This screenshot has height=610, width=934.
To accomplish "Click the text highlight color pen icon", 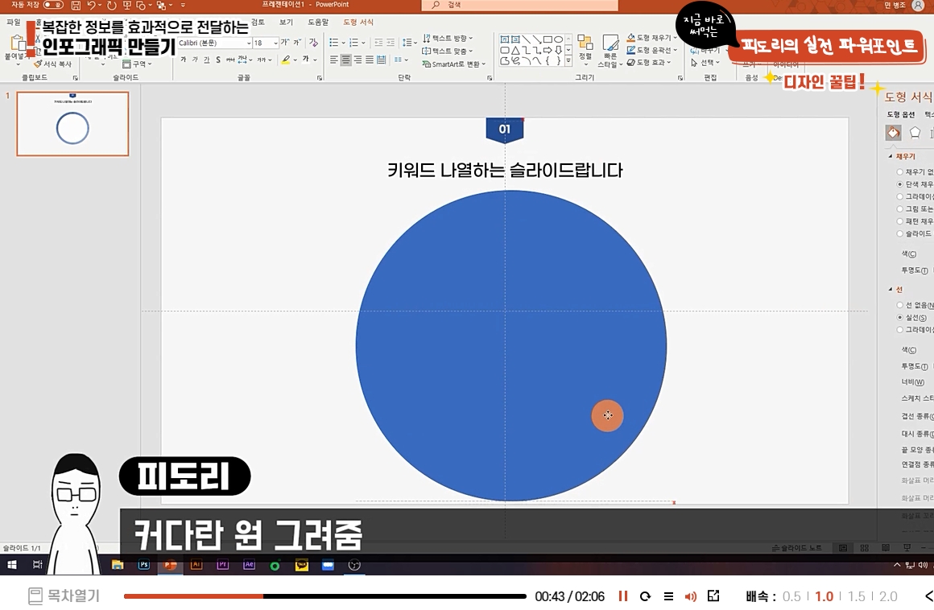I will point(286,60).
